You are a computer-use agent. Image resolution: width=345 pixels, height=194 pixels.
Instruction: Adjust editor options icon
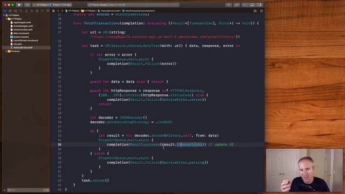click(x=255, y=11)
